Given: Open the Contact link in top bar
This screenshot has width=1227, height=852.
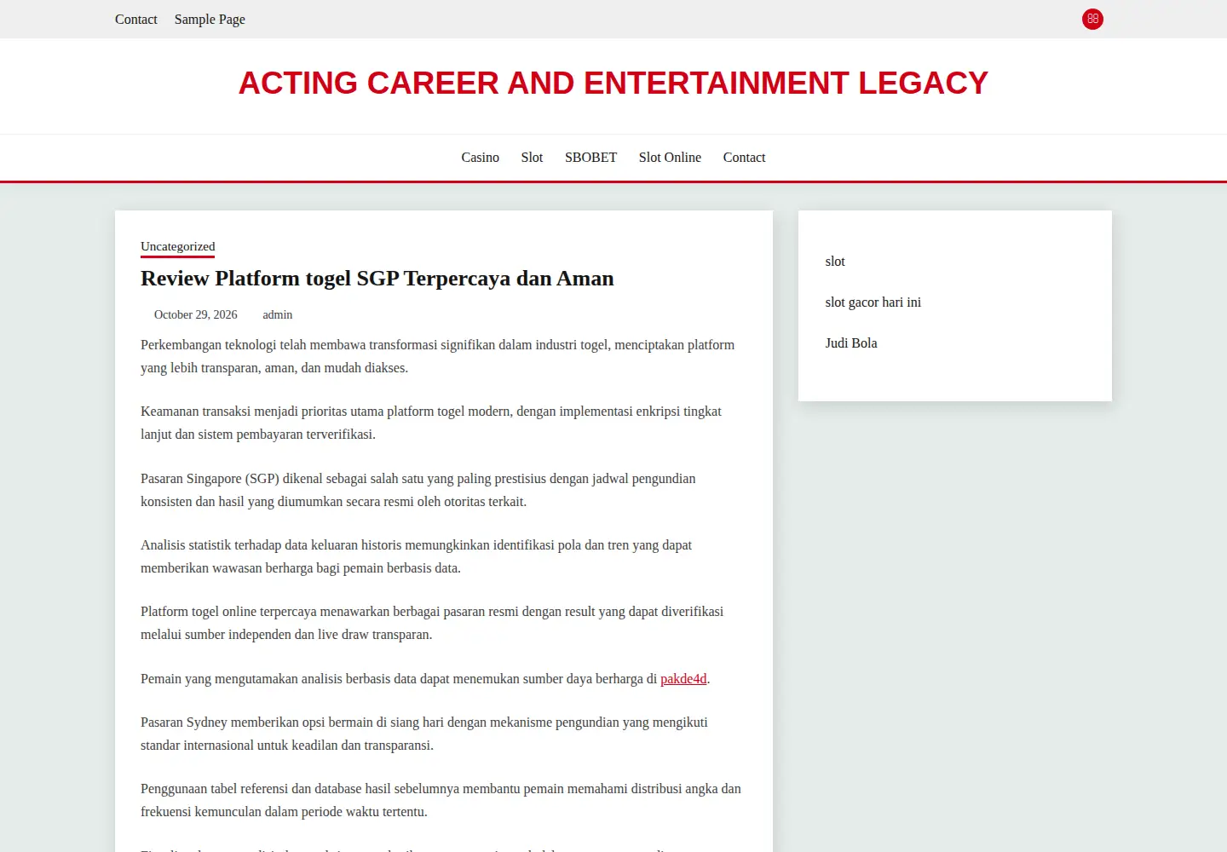Looking at the screenshot, I should 136,19.
